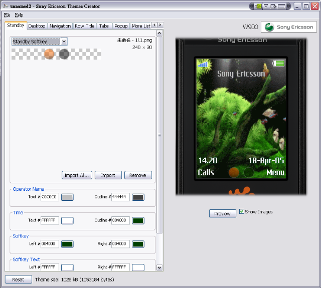The image size is (321, 288).
Task: Click the 1l.1.png file name label
Action: coord(134,40)
